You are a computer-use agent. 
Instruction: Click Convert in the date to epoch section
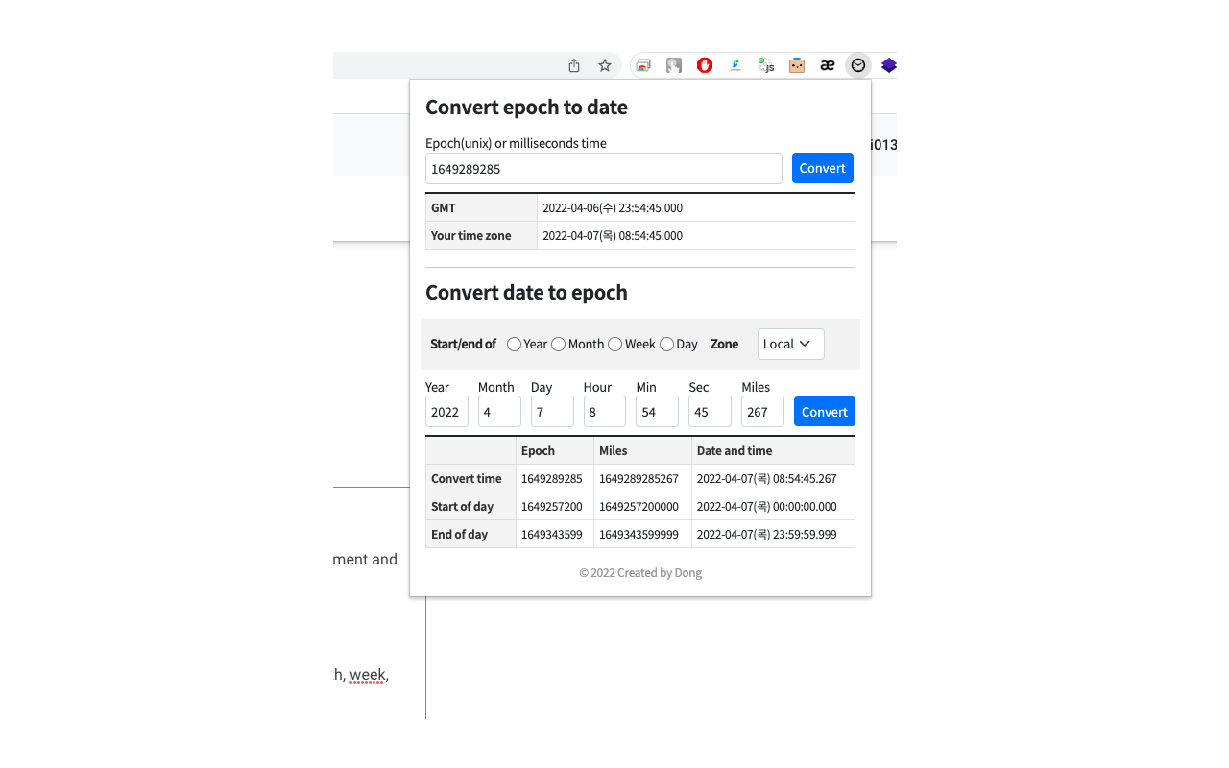click(824, 411)
